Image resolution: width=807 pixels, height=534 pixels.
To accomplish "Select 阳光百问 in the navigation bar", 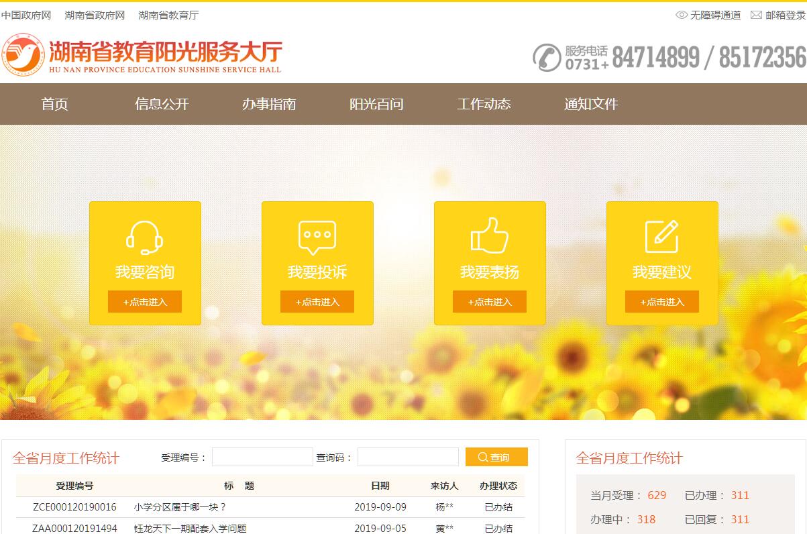I will (x=376, y=104).
